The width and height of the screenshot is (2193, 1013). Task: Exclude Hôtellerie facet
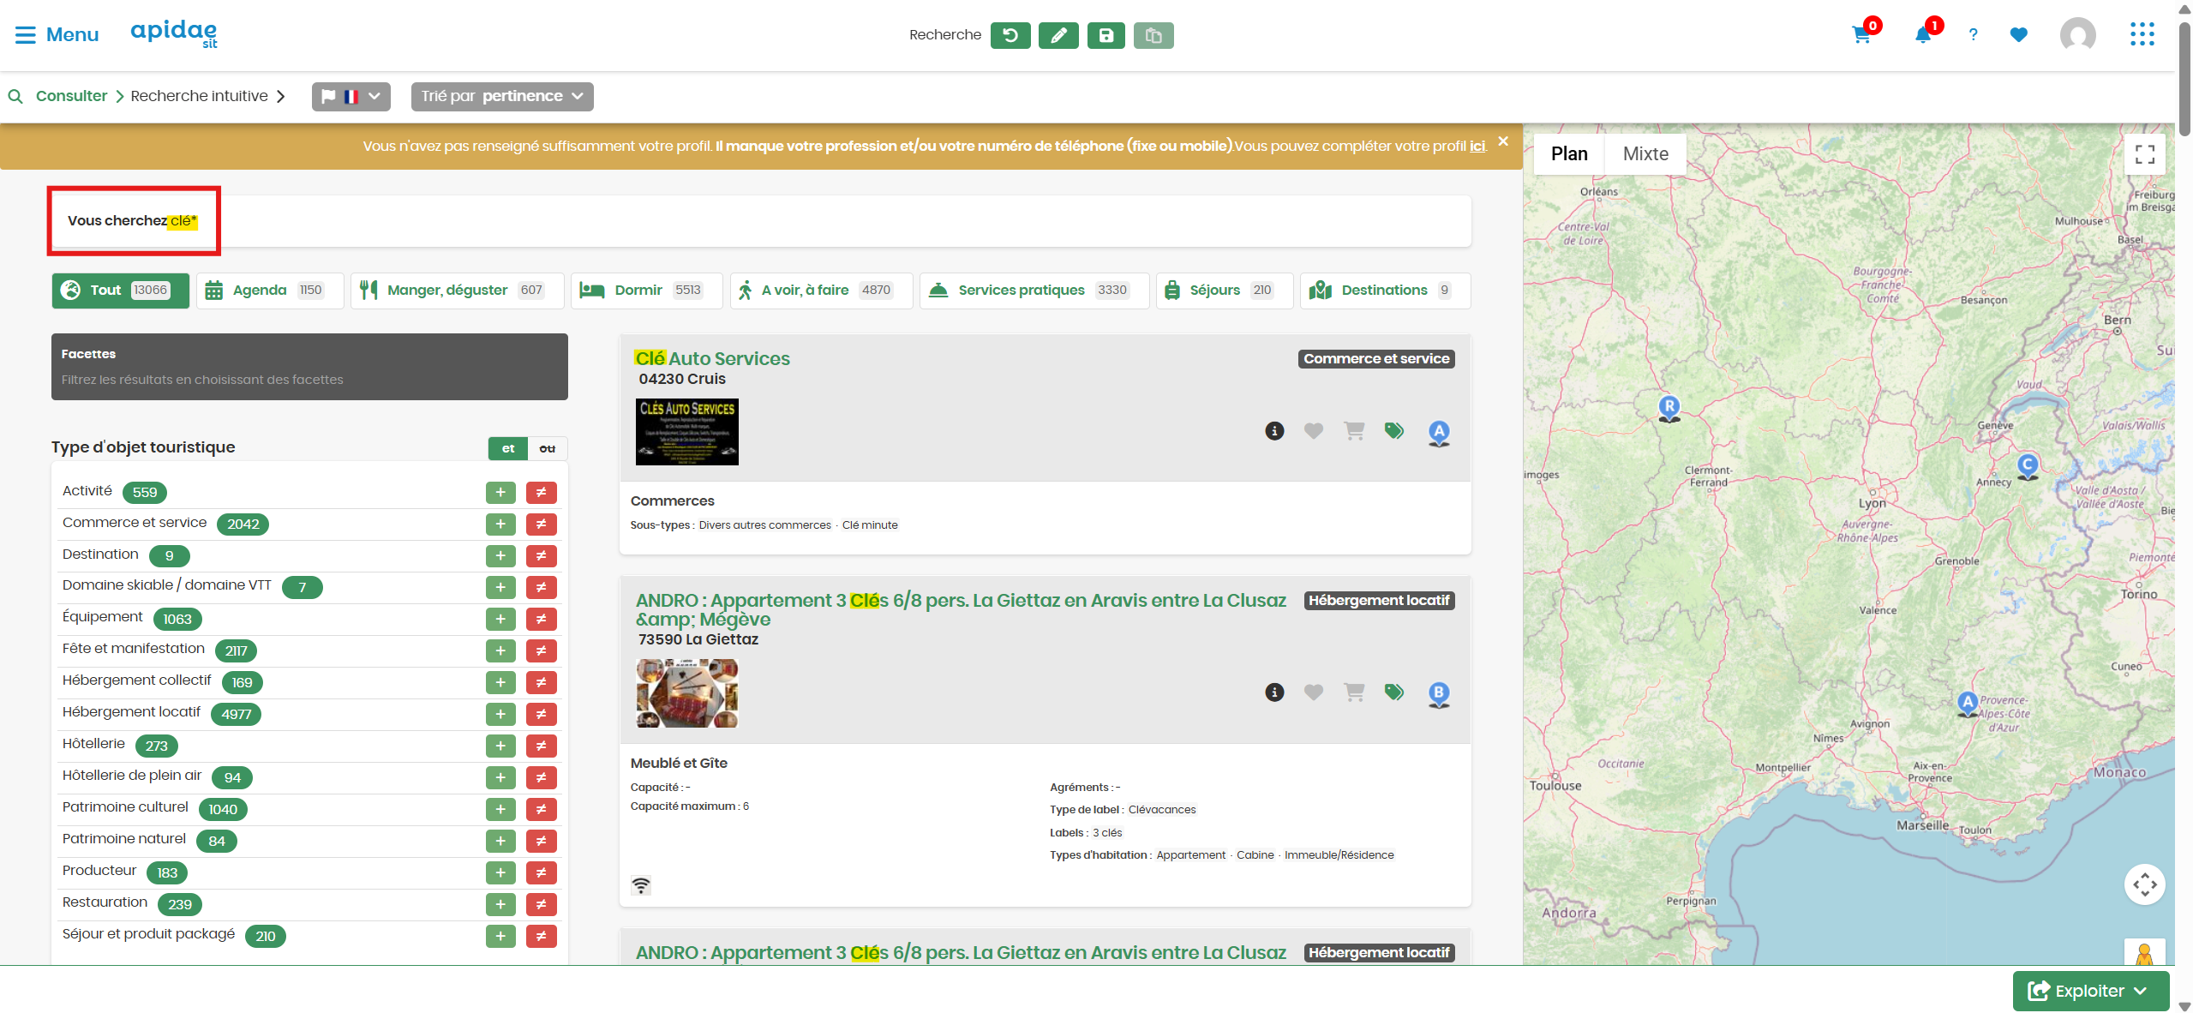point(541,746)
